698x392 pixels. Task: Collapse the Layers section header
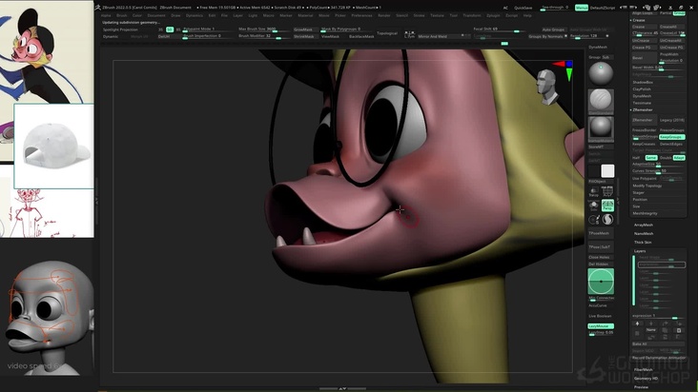point(640,251)
